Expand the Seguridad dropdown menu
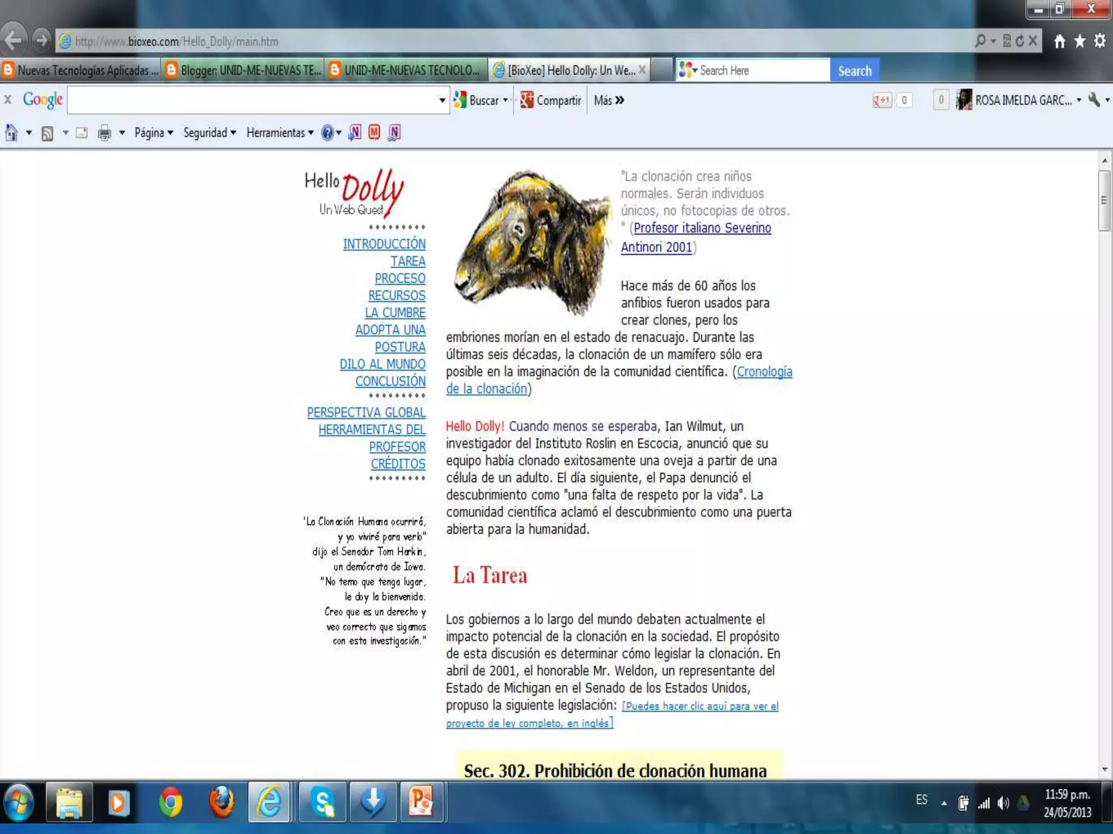The height and width of the screenshot is (834, 1113). (209, 133)
